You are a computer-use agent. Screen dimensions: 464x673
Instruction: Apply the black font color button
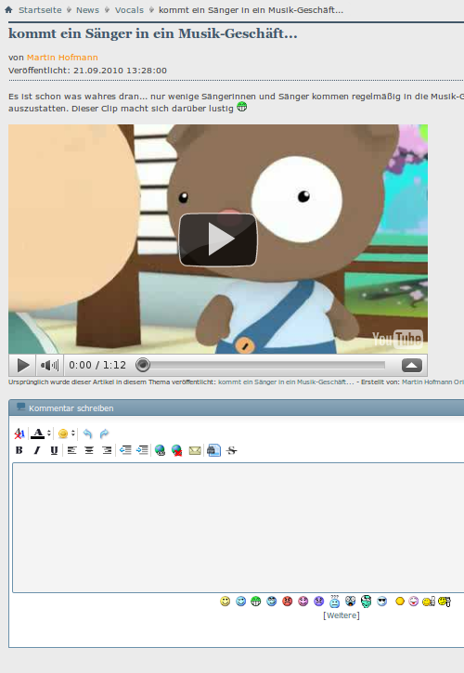click(x=38, y=434)
